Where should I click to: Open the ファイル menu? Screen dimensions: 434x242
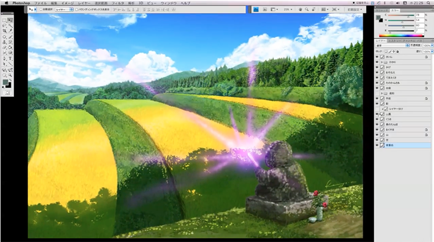point(40,3)
